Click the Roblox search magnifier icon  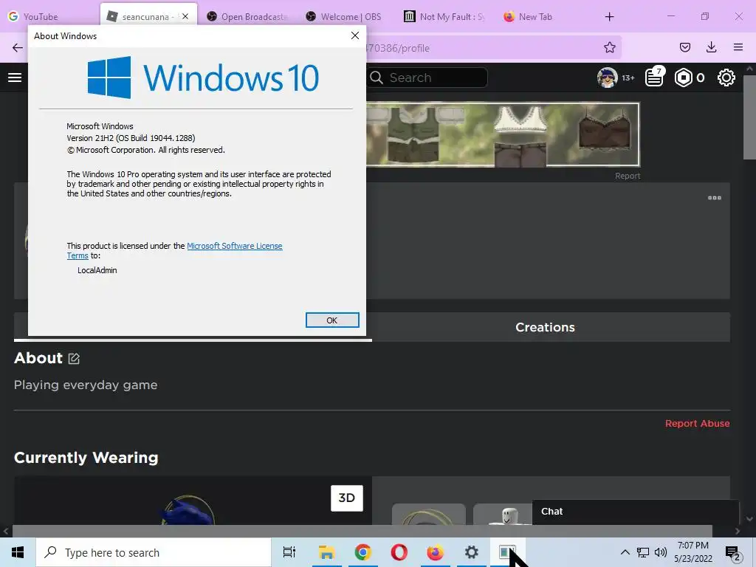point(377,78)
